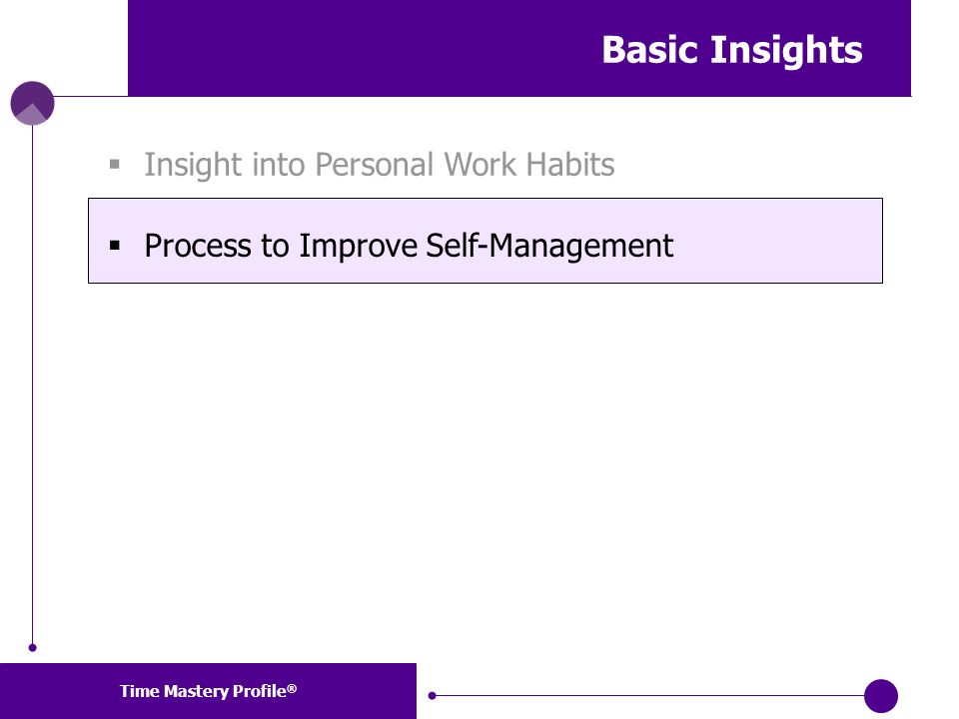Click the word Insights in the header title

coord(786,50)
